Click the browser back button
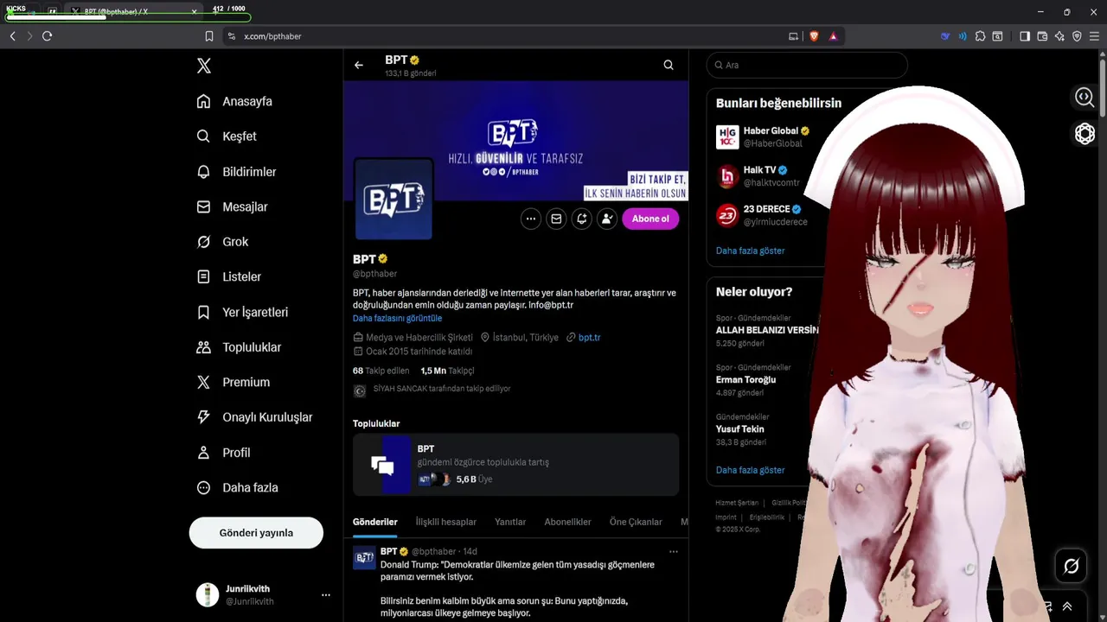The image size is (1107, 622). 12,36
